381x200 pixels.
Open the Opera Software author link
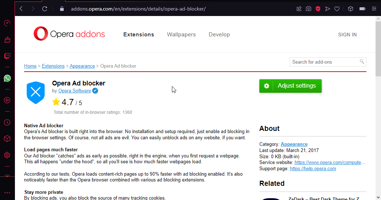[75, 91]
